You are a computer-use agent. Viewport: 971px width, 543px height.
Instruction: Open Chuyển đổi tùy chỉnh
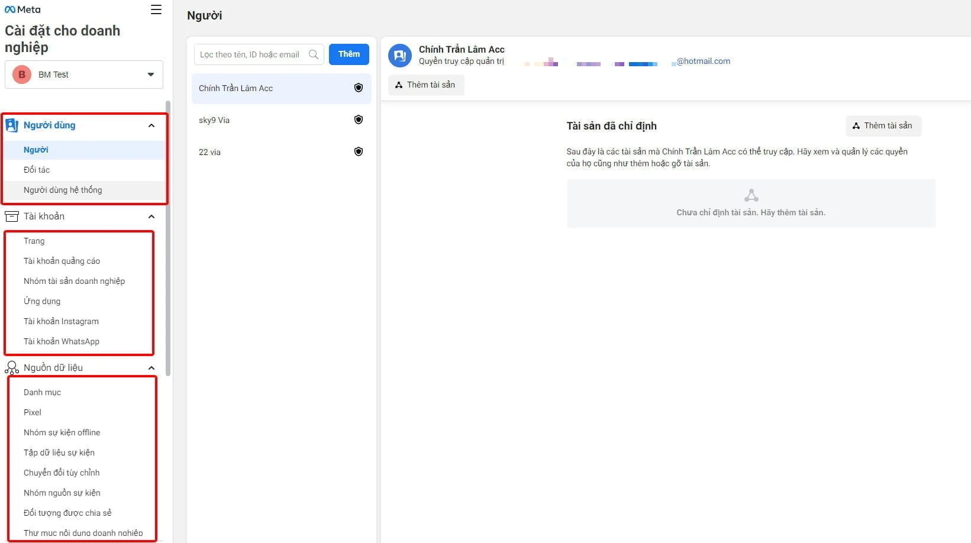(62, 473)
